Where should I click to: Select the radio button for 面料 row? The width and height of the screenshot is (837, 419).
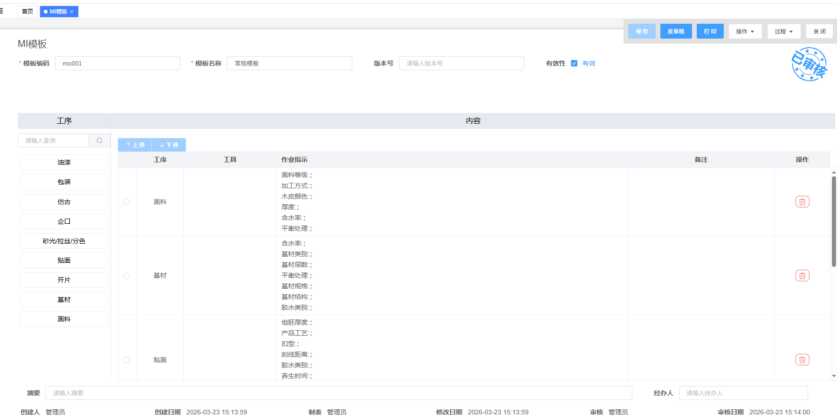click(126, 202)
